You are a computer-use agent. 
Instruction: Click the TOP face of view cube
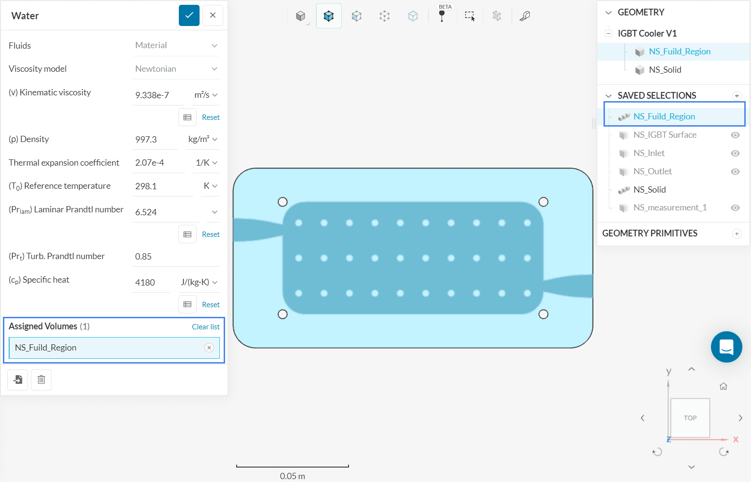[690, 417]
